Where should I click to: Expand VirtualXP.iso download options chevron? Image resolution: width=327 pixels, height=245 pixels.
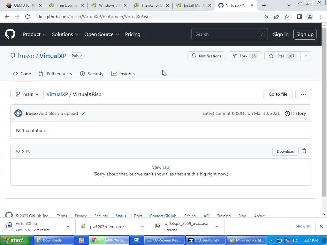click(x=68, y=226)
